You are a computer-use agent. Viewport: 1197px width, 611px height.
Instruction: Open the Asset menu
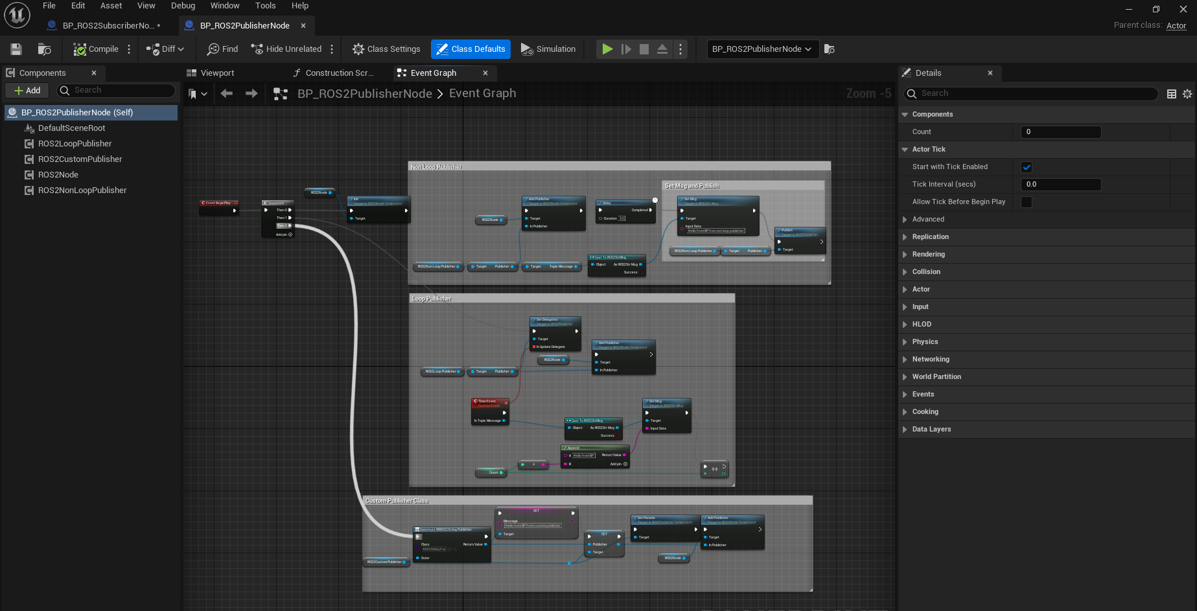pyautogui.click(x=111, y=6)
